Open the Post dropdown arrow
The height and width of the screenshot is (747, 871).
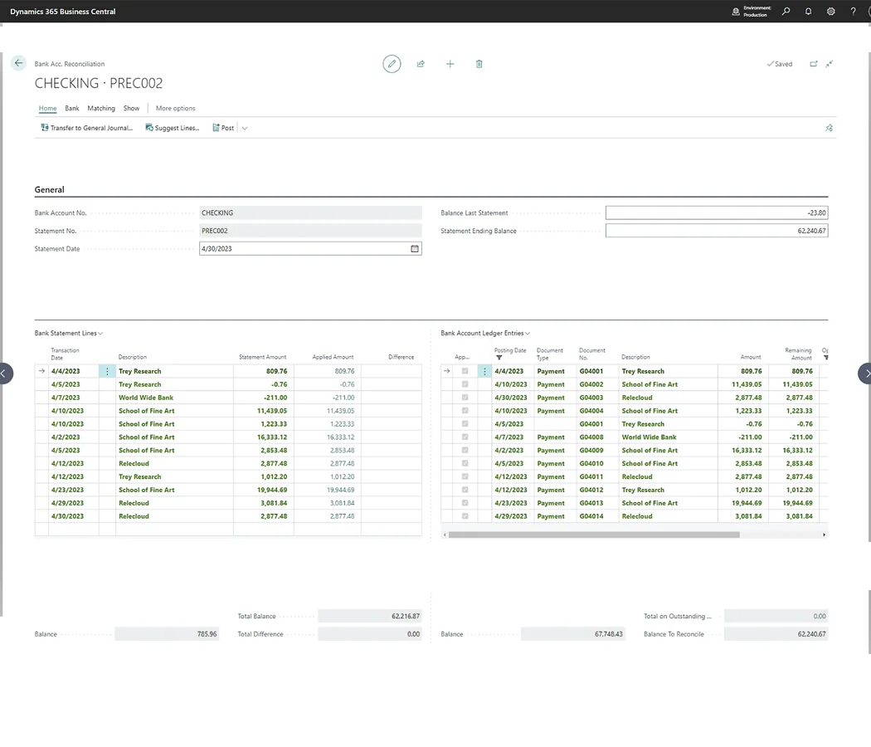(x=245, y=129)
